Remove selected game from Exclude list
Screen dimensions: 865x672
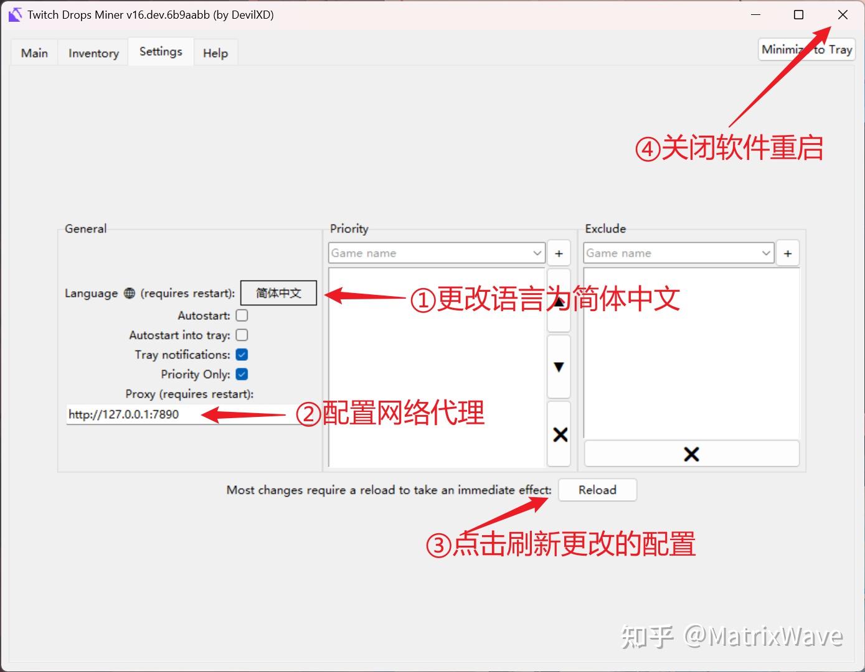coord(691,454)
